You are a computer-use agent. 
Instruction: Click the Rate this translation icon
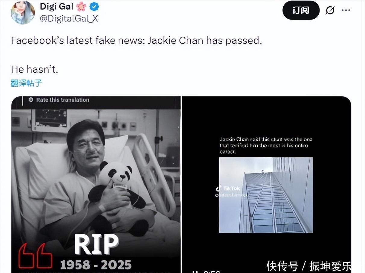tap(31, 100)
